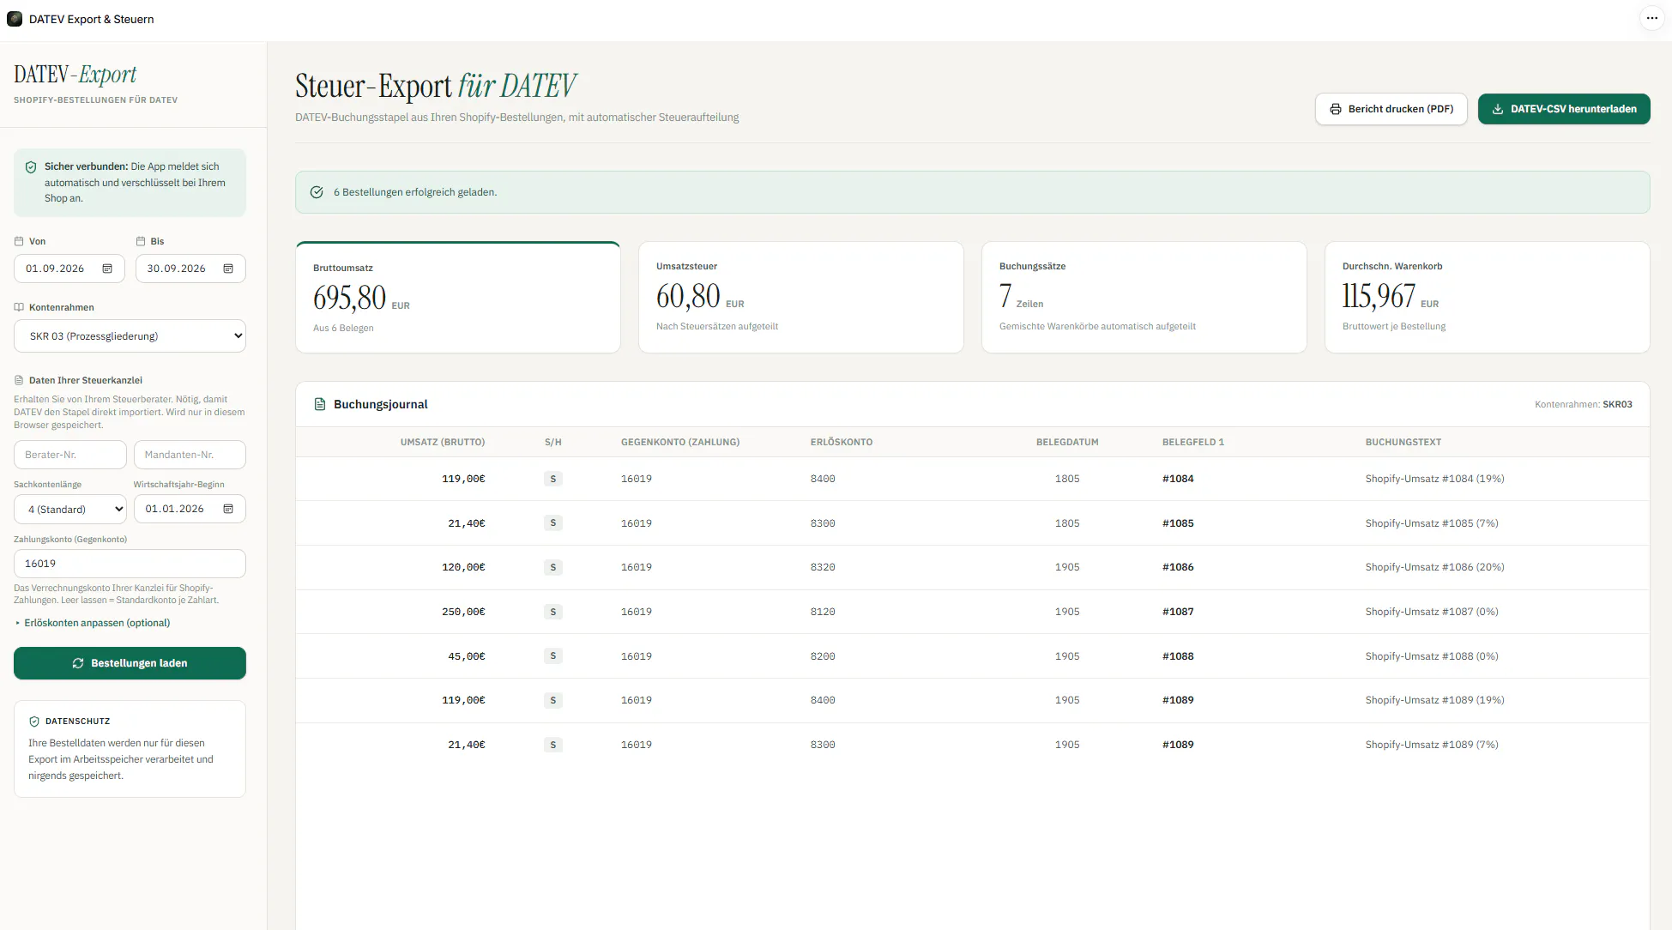Viewport: 1672px width, 930px height.
Task: Select the Bruttoumsatz 695,80 EUR card
Action: (458, 297)
